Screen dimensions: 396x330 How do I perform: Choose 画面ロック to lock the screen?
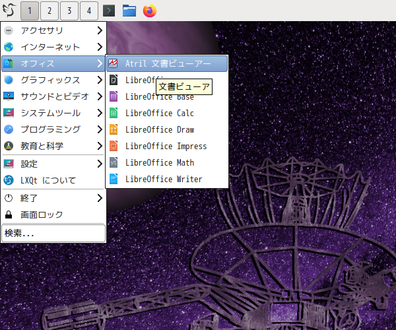(53, 214)
